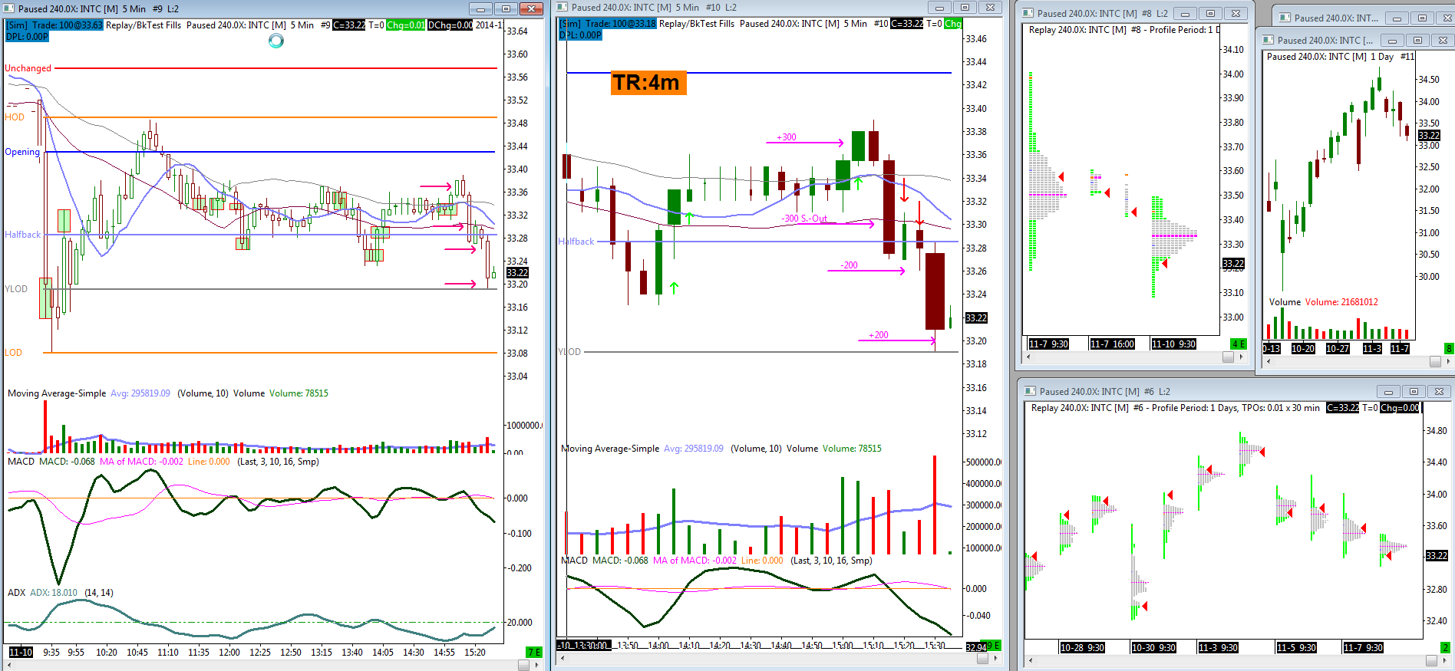Select the 'LOD' line label in chart #9

click(x=14, y=353)
